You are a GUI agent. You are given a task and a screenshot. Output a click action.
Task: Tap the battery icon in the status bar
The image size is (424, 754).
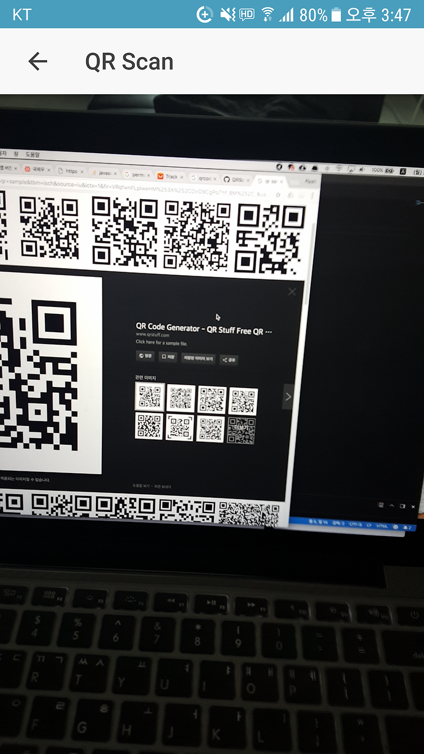coord(336,14)
